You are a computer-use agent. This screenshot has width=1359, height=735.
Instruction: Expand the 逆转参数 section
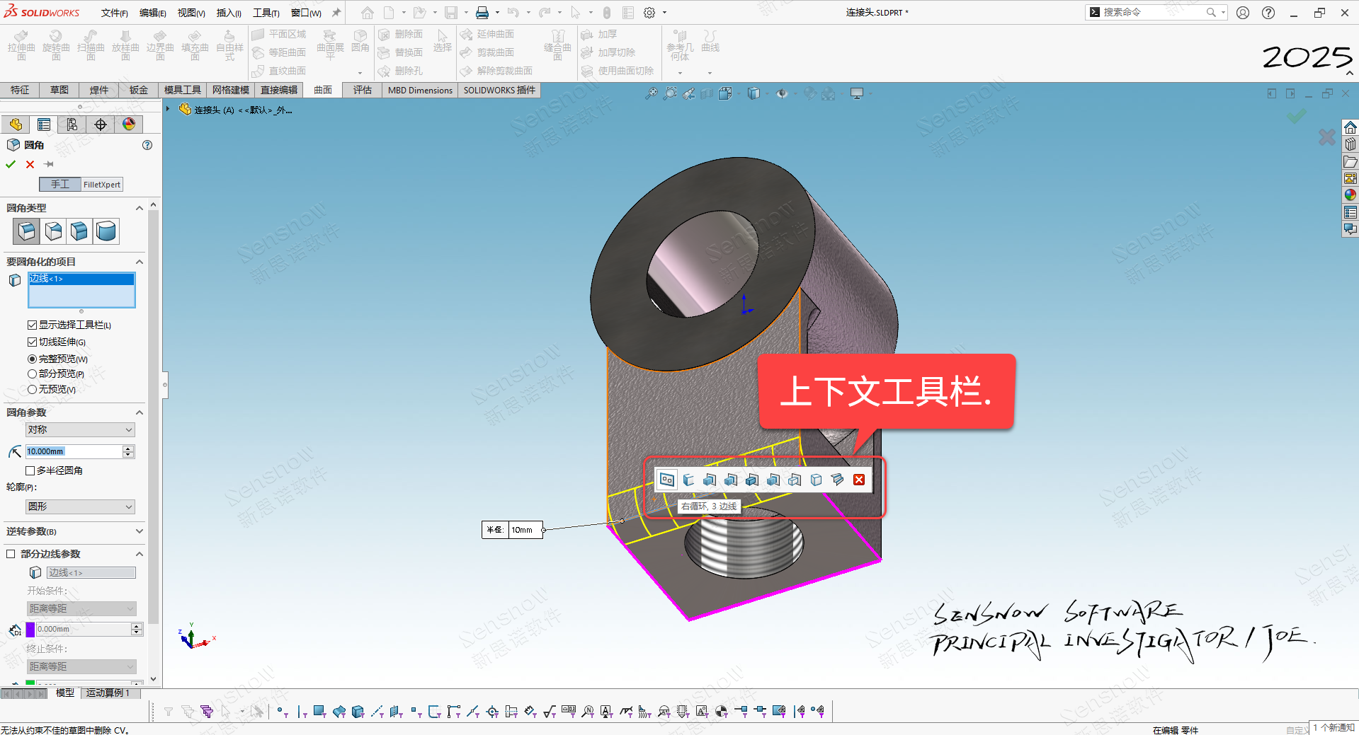139,531
